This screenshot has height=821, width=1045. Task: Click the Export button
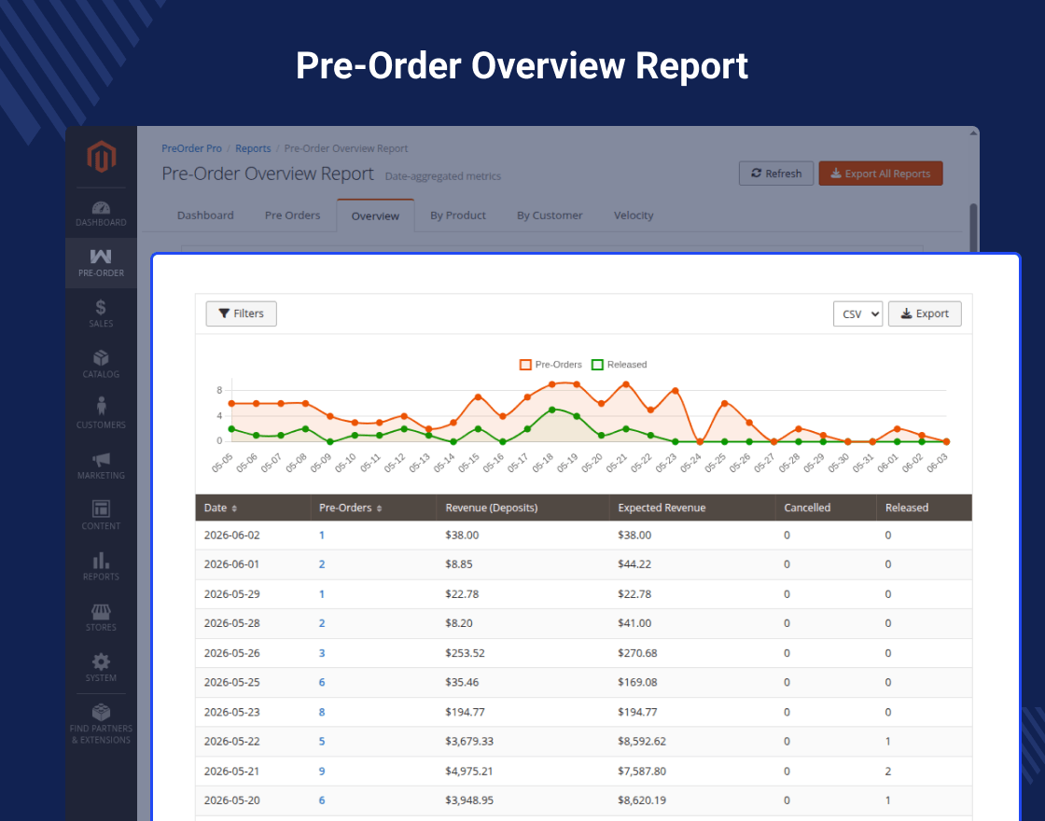[925, 313]
